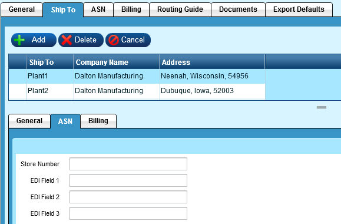Screen dimensions: 341x224
Task: Click Dalton Manufacturing in Plant2 row
Action: 117,91
